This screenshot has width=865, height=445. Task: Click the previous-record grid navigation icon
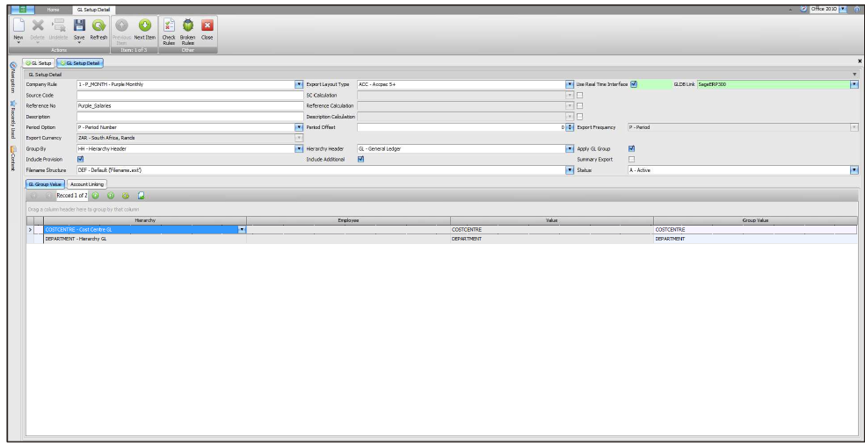click(49, 195)
